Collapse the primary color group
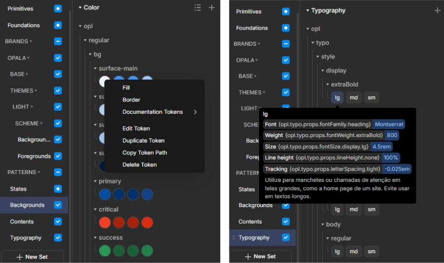 pos(95,181)
